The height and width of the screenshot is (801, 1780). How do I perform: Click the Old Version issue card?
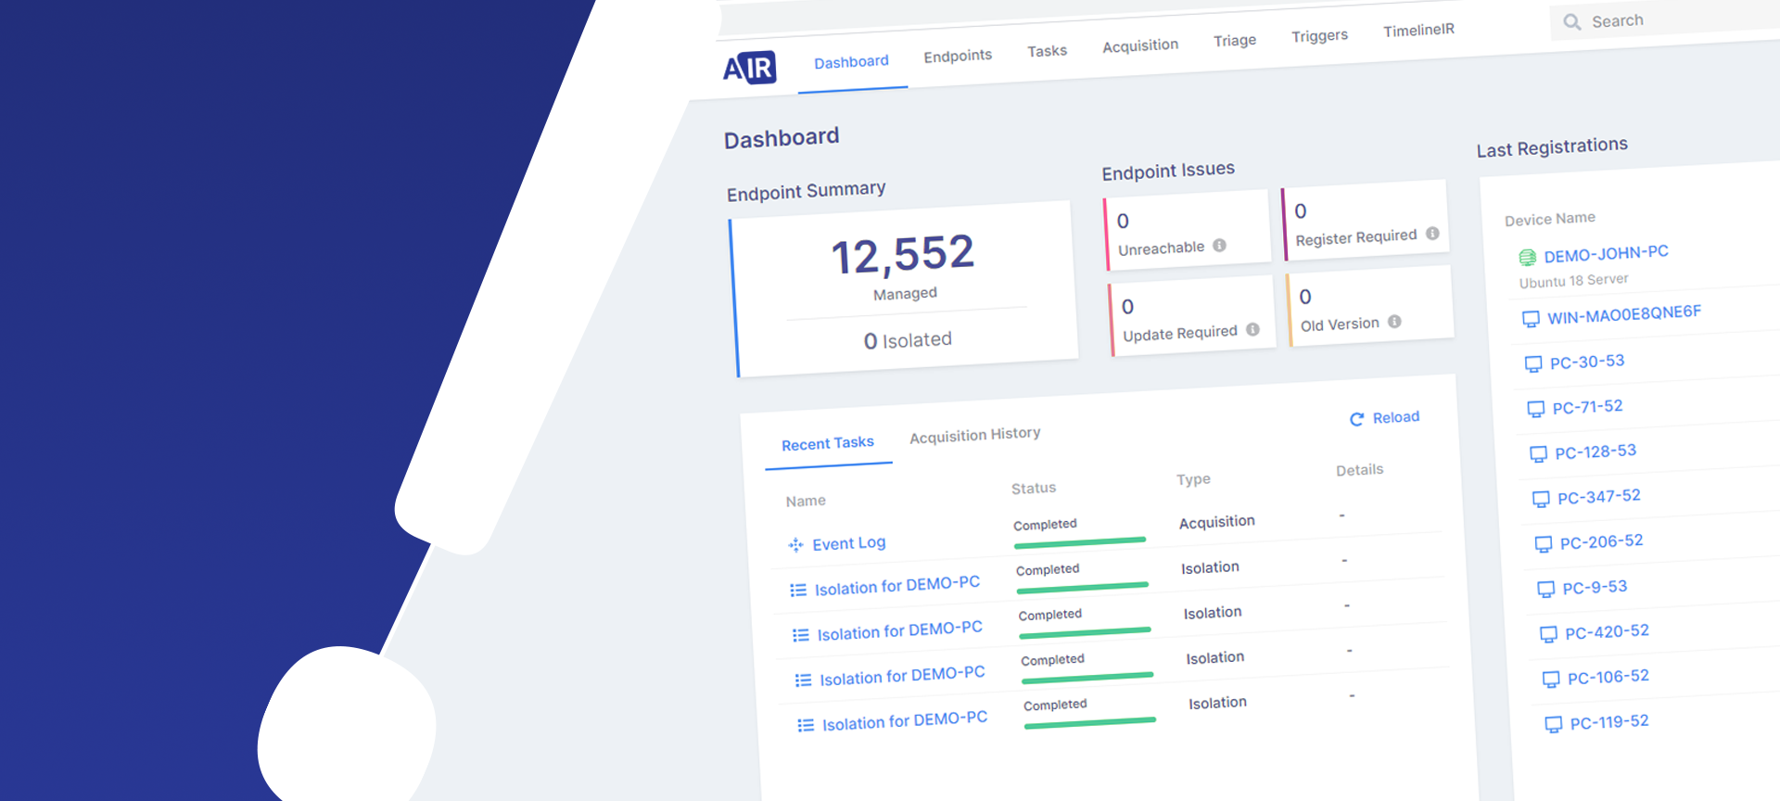pos(1370,306)
